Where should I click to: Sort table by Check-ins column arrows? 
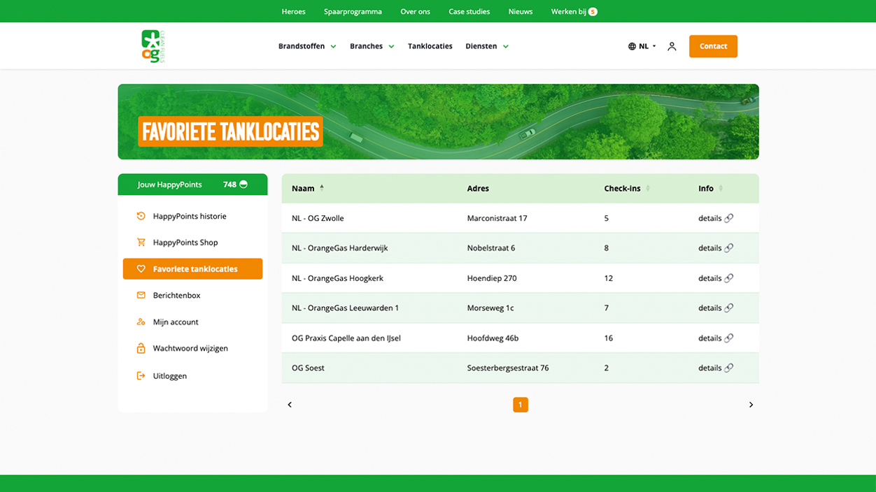click(648, 189)
